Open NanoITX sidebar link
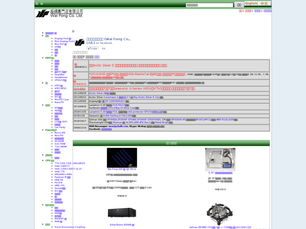306x229 pixels. (x=59, y=102)
